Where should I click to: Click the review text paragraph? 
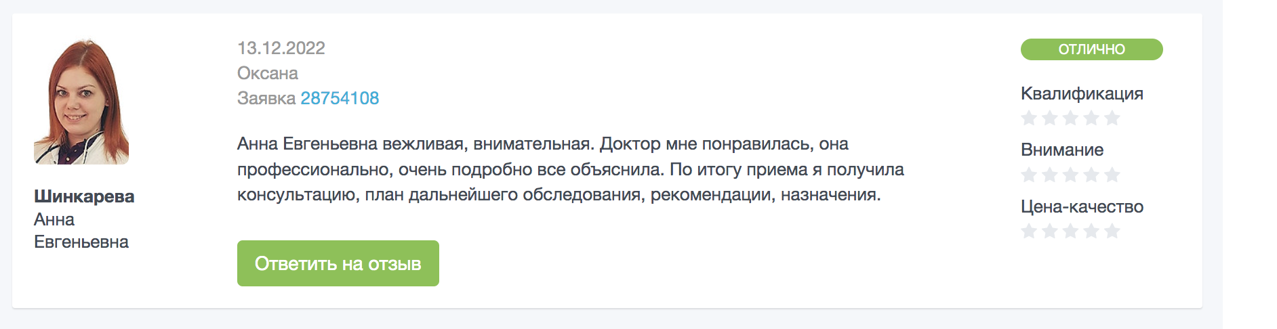(571, 169)
